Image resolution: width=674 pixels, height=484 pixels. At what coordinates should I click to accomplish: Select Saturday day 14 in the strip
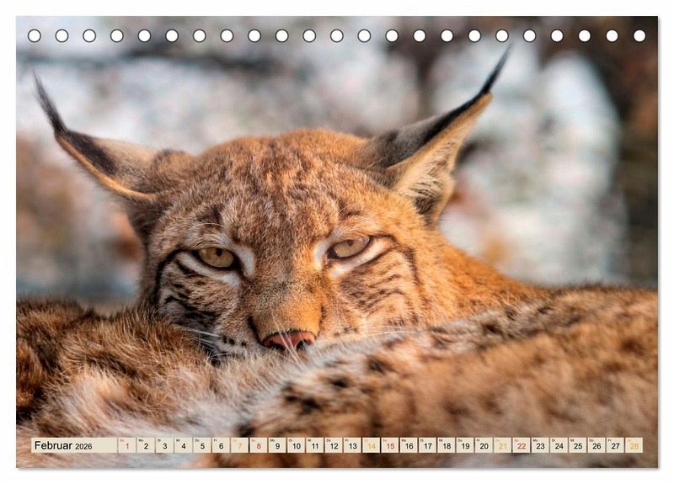(372, 445)
